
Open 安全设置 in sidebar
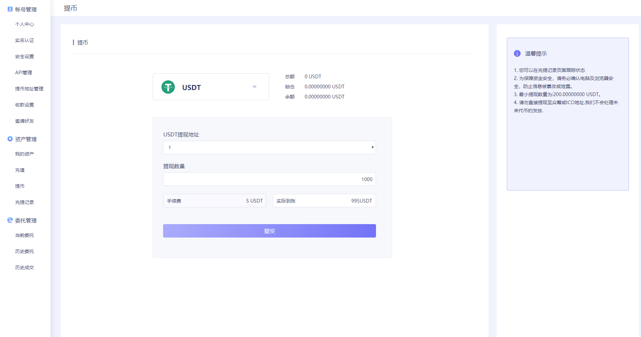click(25, 56)
